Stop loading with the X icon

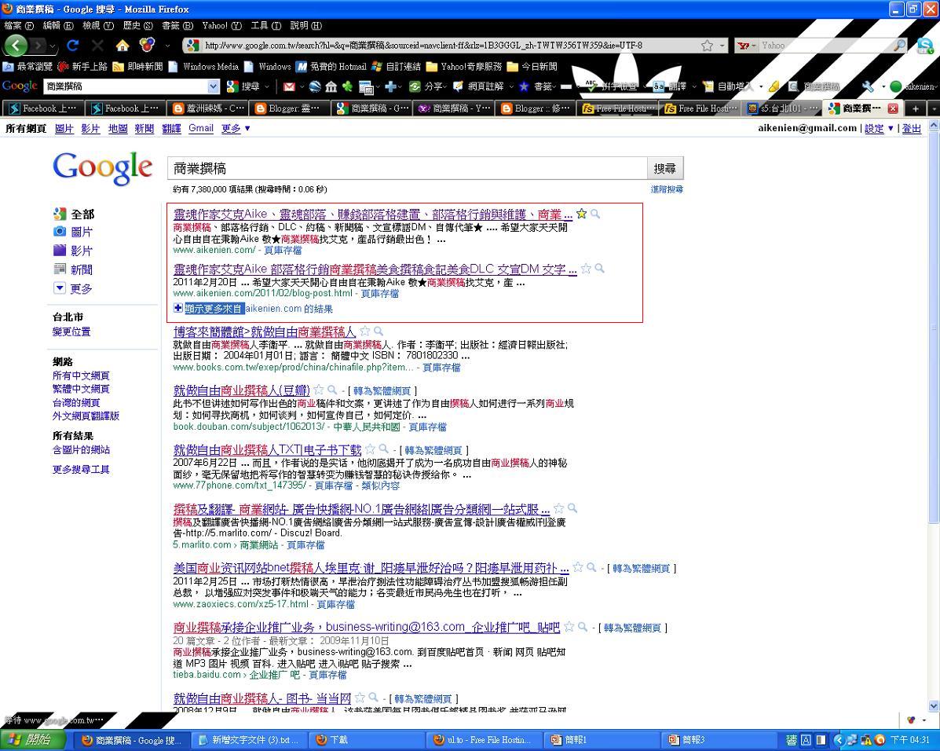[x=97, y=45]
